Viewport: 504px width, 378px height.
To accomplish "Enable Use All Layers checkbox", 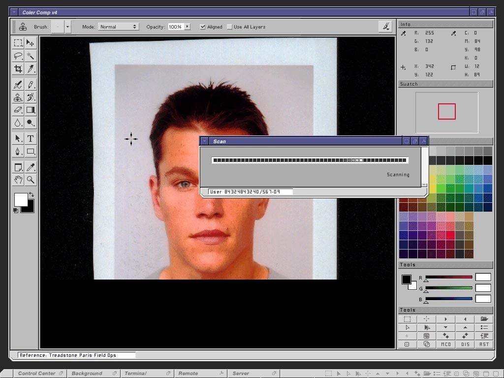I will (230, 27).
